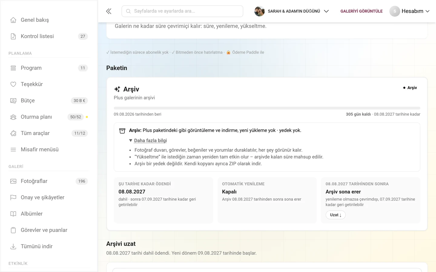Click the Hesabım avatar circle
The height and width of the screenshot is (272, 436).
tap(395, 11)
